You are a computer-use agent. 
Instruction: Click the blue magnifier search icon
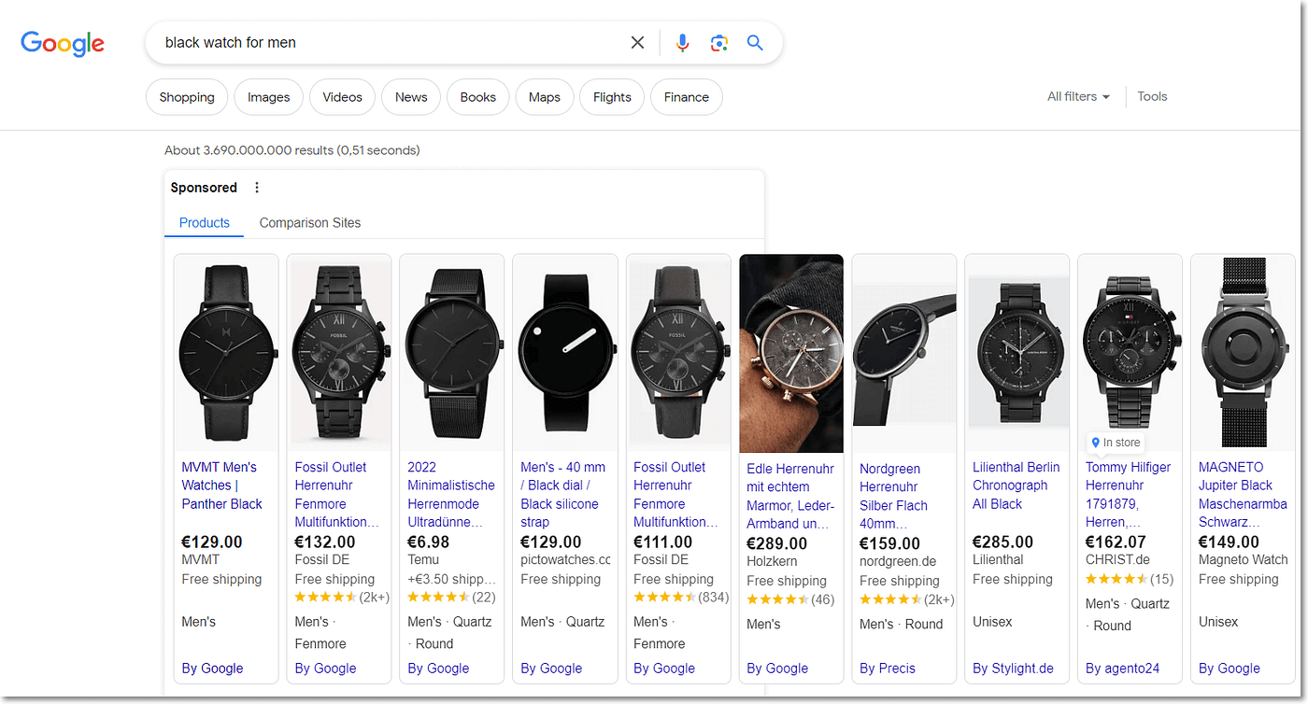tap(755, 43)
